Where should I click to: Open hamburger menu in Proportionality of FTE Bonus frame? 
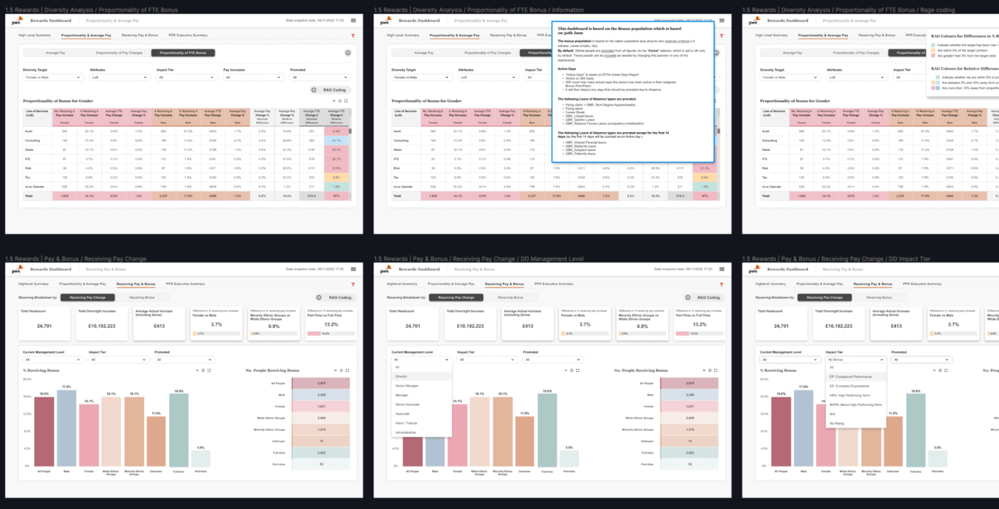(x=353, y=21)
